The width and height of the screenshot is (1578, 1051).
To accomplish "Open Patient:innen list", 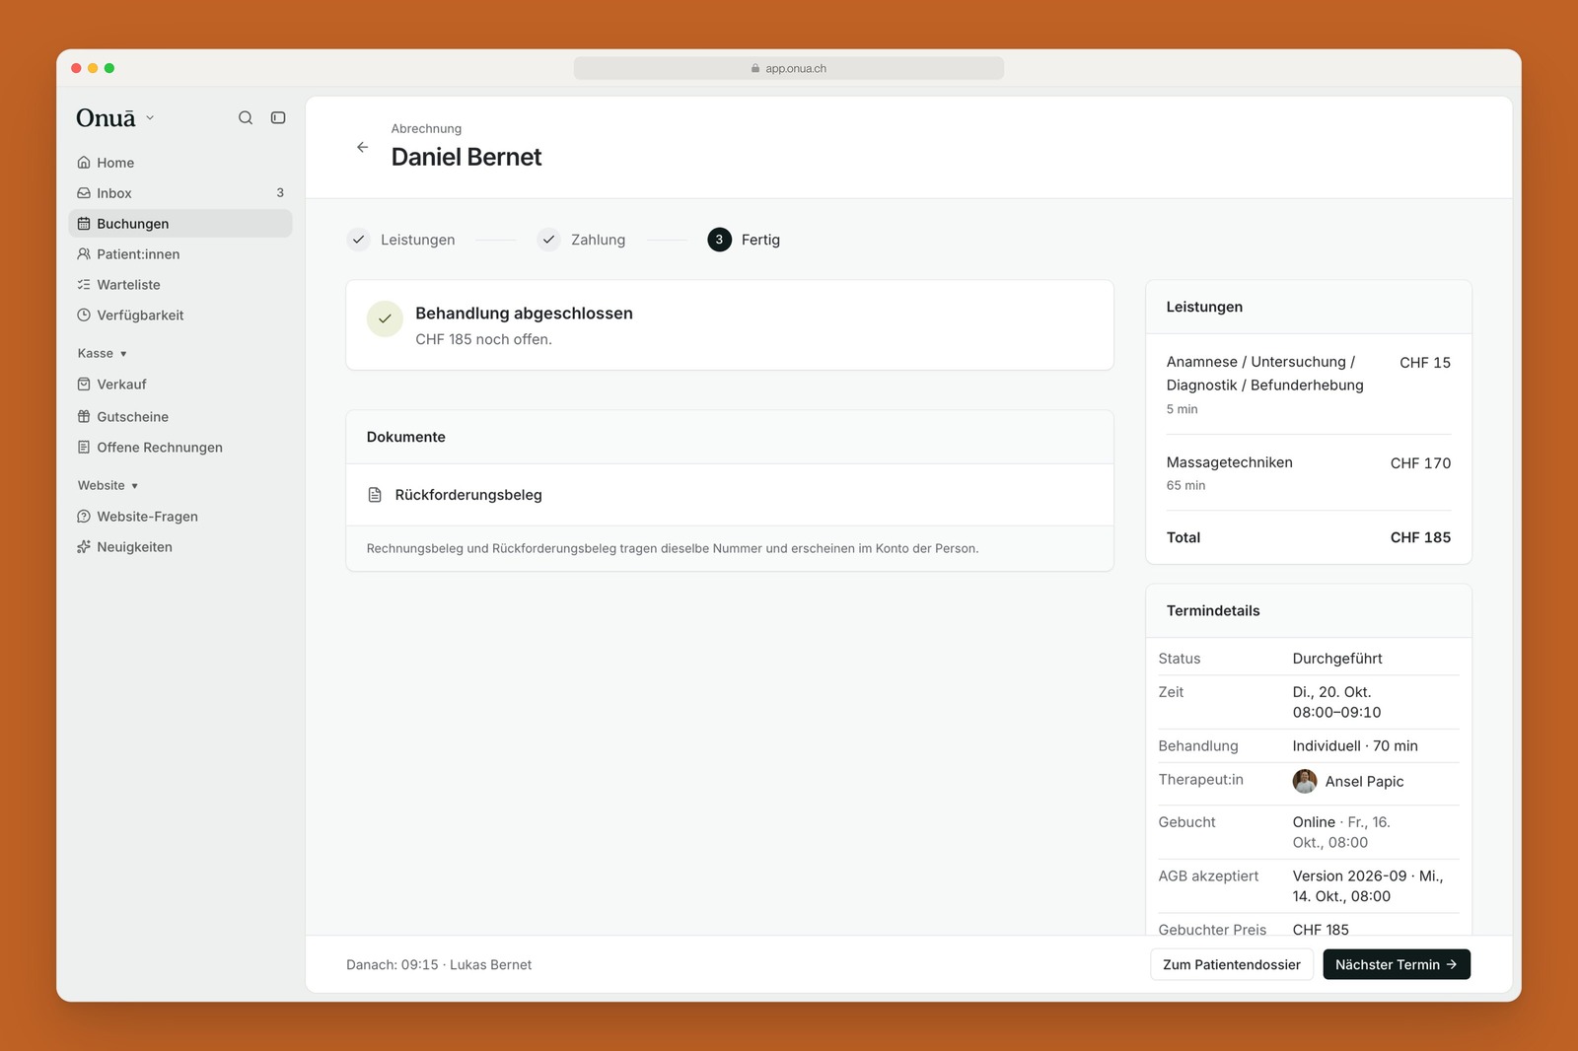I will coord(180,254).
